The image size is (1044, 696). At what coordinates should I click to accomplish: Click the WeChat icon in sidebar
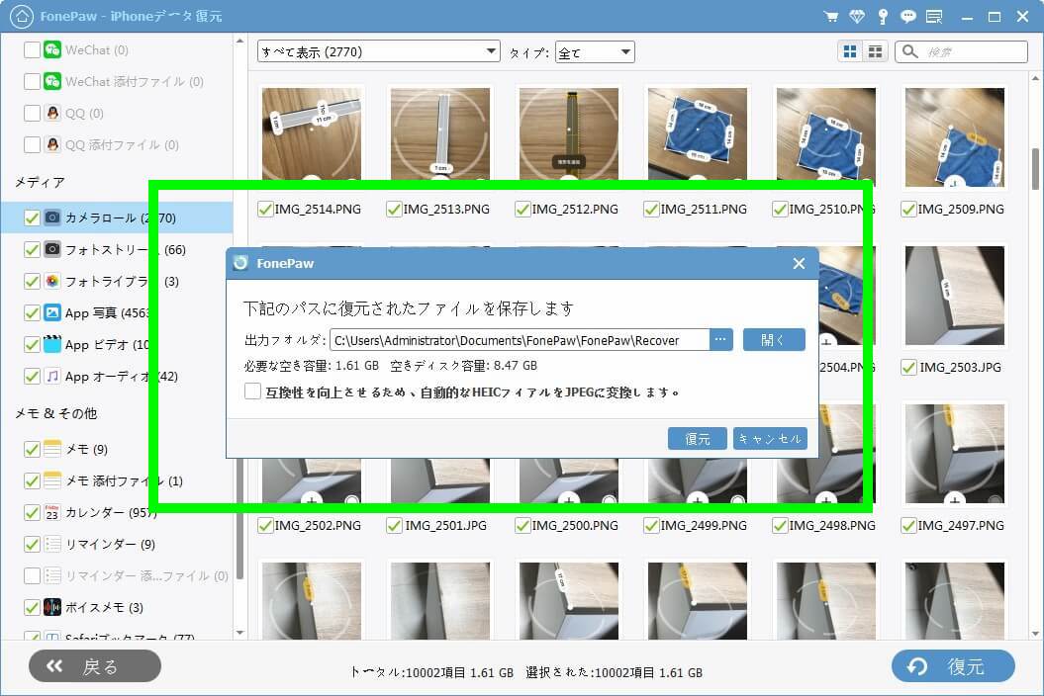pyautogui.click(x=52, y=49)
